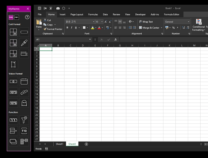Open the Merge & Center dropdown arrow
208x158 pixels.
[161, 28]
